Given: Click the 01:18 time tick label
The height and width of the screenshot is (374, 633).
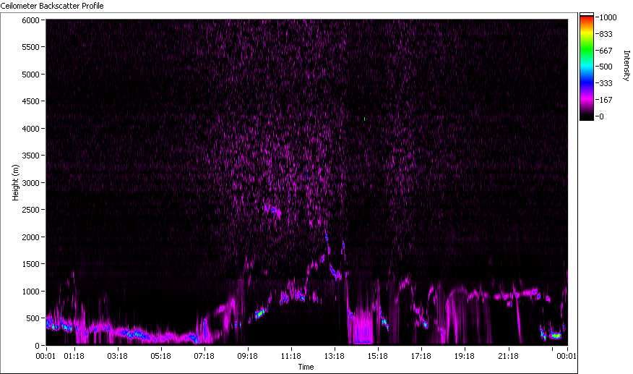Looking at the screenshot, I should [x=74, y=356].
